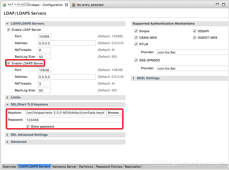This screenshot has width=229, height=170.
Task: Collapse the LDAP/LDAPS Servers section
Action: (7, 23)
